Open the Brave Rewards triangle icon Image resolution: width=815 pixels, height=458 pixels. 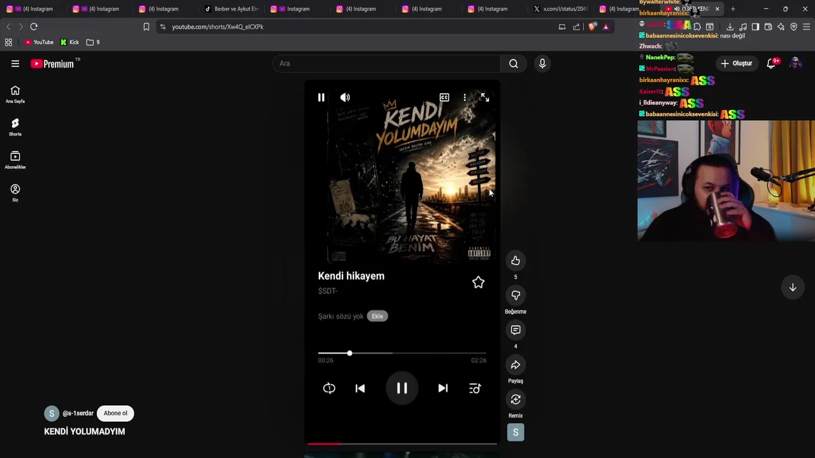coord(606,27)
